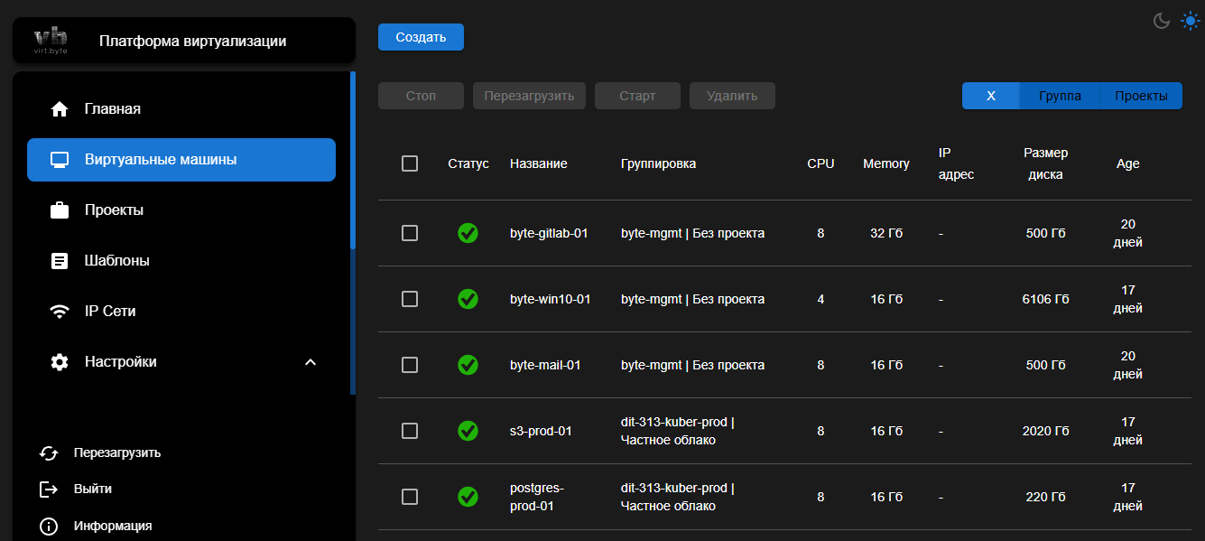Screen dimensions: 1205x541
Task: Enable light theme sun icon
Action: pyautogui.click(x=1191, y=21)
